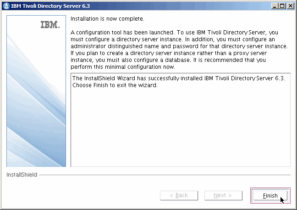The width and height of the screenshot is (297, 210).
Task: Maximize the installer window
Action: (282, 6)
